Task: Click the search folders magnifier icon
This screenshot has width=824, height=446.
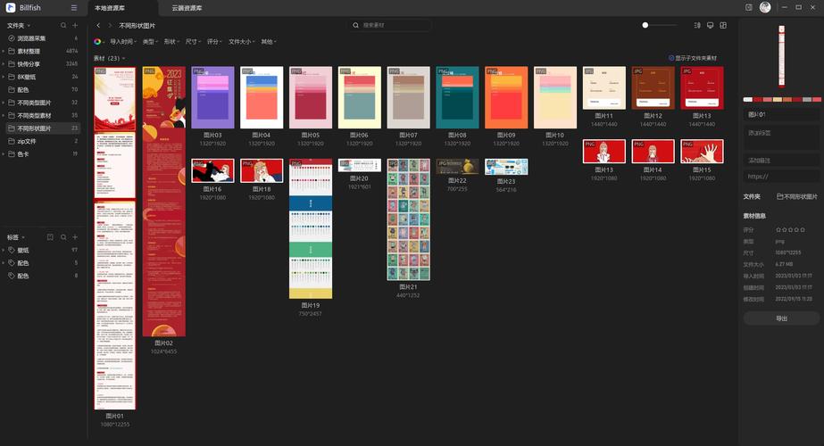Action: 63,25
